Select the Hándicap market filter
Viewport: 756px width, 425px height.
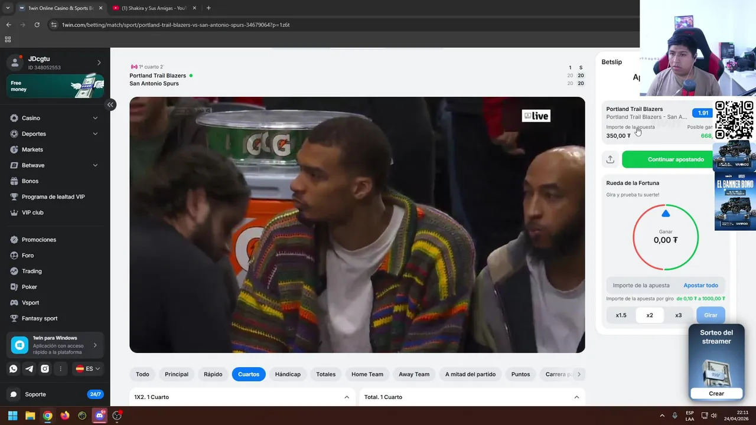(288, 374)
